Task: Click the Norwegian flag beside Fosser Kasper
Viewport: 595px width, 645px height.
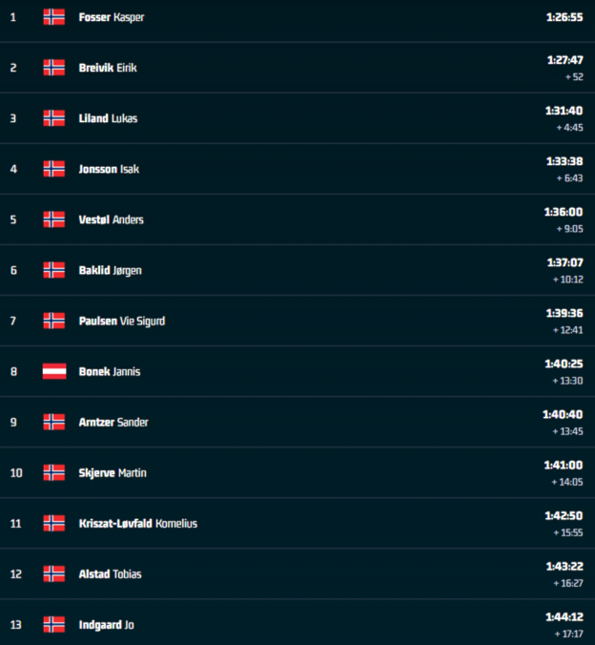Action: pos(53,17)
